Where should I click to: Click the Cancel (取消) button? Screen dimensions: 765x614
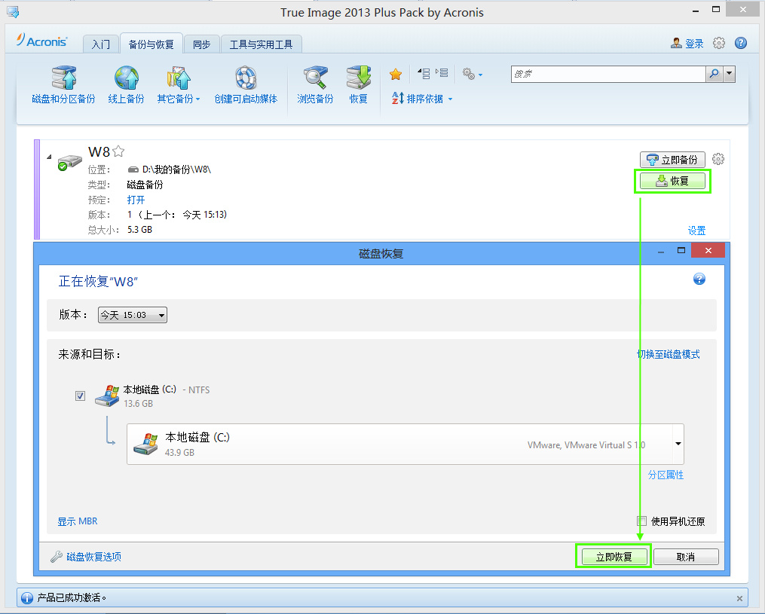(x=686, y=557)
